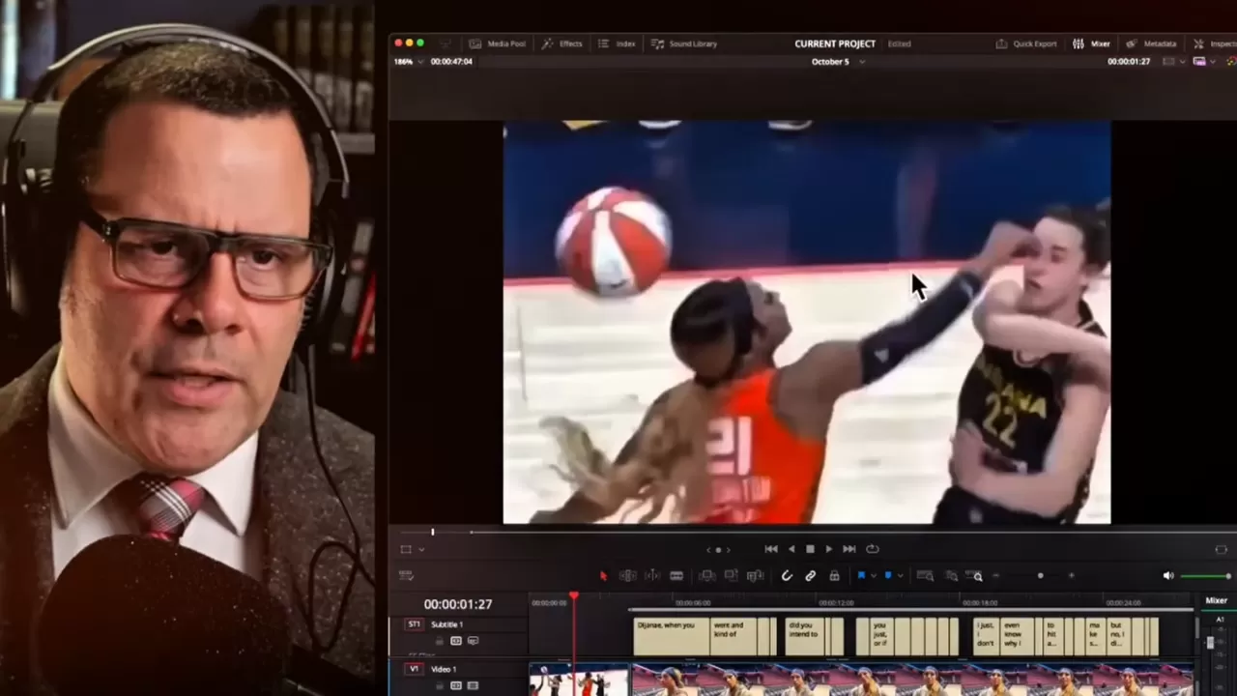Click the timeline timecode 00:00:01:27 field
The image size is (1237, 696).
coord(458,604)
